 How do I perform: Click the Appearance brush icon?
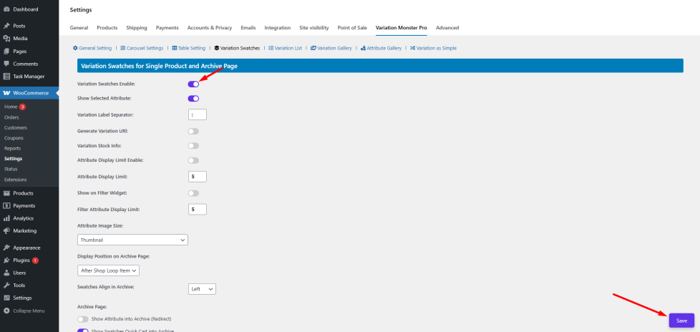[6, 248]
